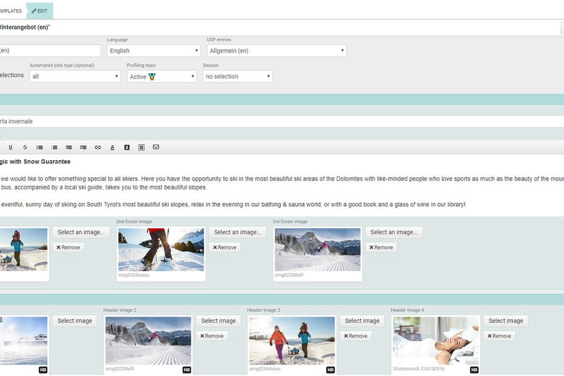Click the 'Header image 4' label
Viewport: 564px width, 376px height.
(x=408, y=310)
